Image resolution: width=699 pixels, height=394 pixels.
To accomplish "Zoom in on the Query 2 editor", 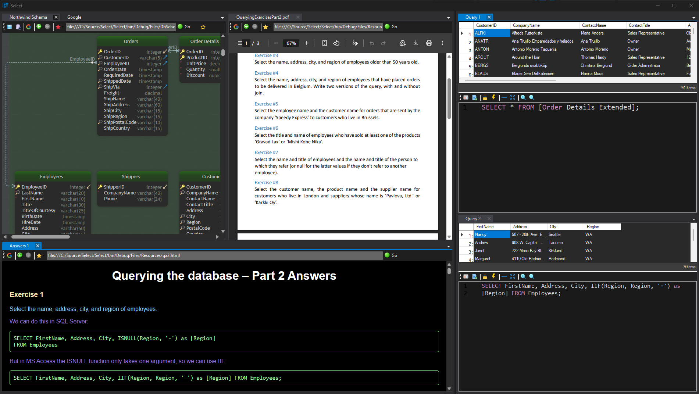I will (x=523, y=276).
